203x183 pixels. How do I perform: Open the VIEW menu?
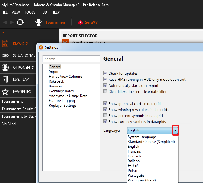pyautogui.click(x=16, y=12)
